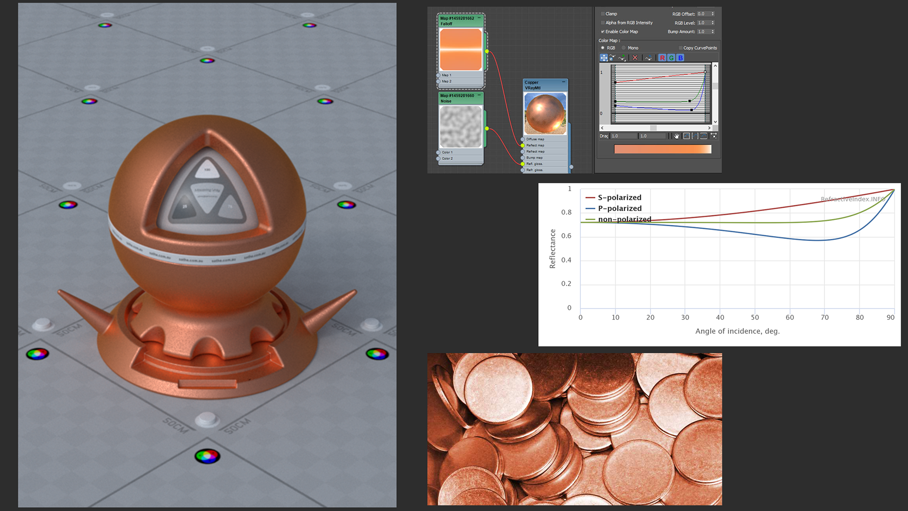Click the S-polarized legend entry
The width and height of the screenshot is (908, 511).
point(613,197)
